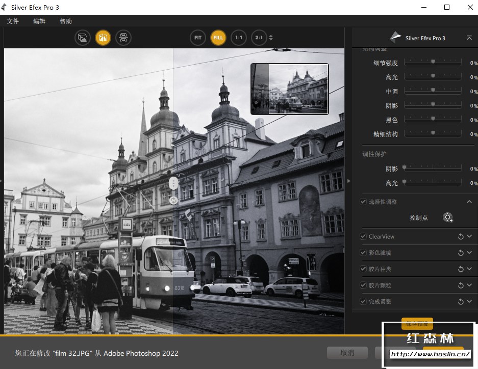Adjust the 调性保护 高光 slider

coord(433,182)
